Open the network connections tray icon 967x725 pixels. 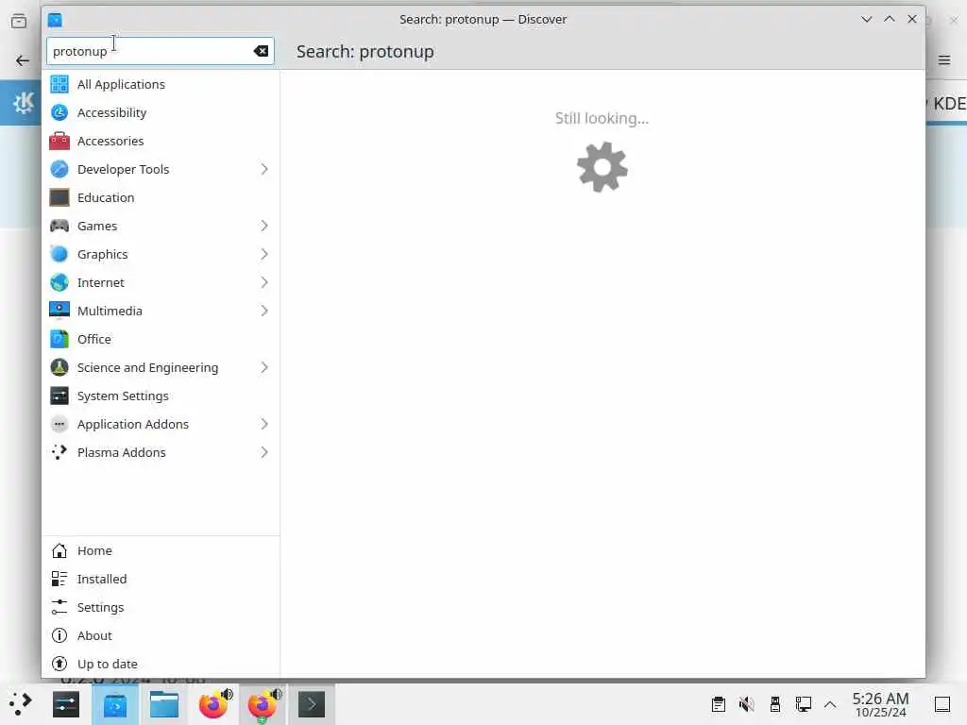coord(804,704)
